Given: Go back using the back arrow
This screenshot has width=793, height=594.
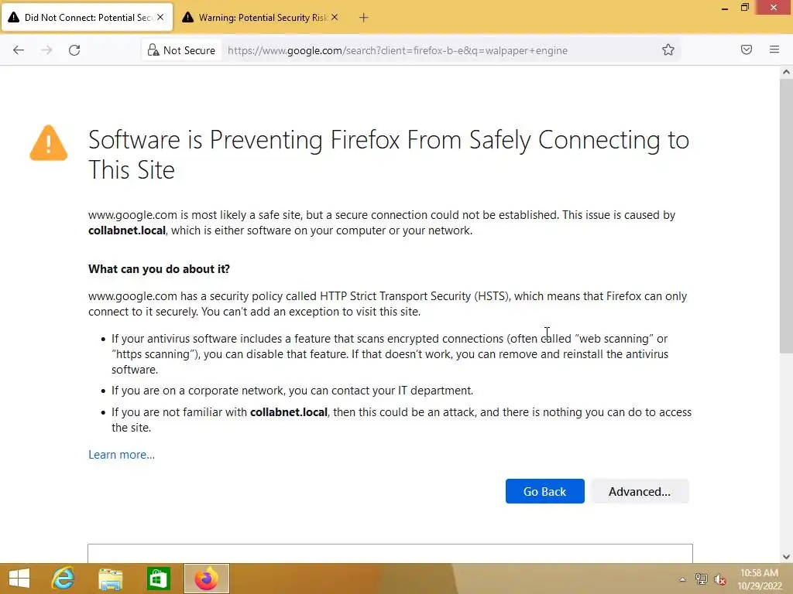Looking at the screenshot, I should (19, 50).
